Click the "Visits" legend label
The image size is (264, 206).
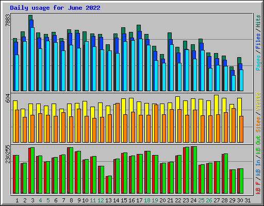(x=258, y=101)
